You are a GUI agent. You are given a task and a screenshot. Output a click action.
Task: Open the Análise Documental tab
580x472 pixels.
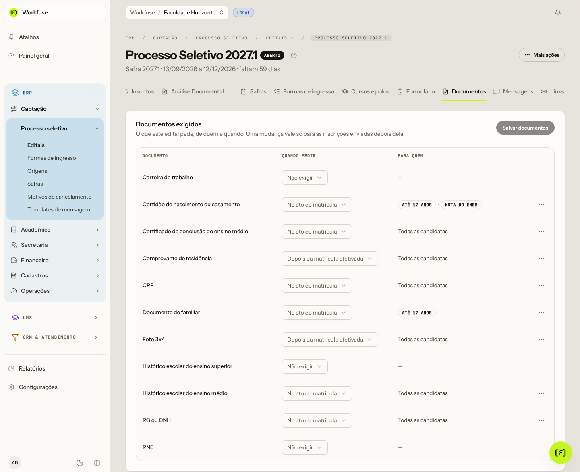(x=193, y=91)
